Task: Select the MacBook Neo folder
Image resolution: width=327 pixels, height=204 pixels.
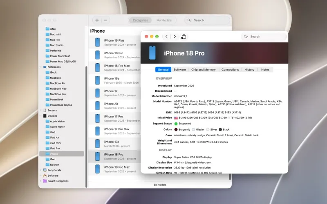Action: pyautogui.click(x=56, y=89)
